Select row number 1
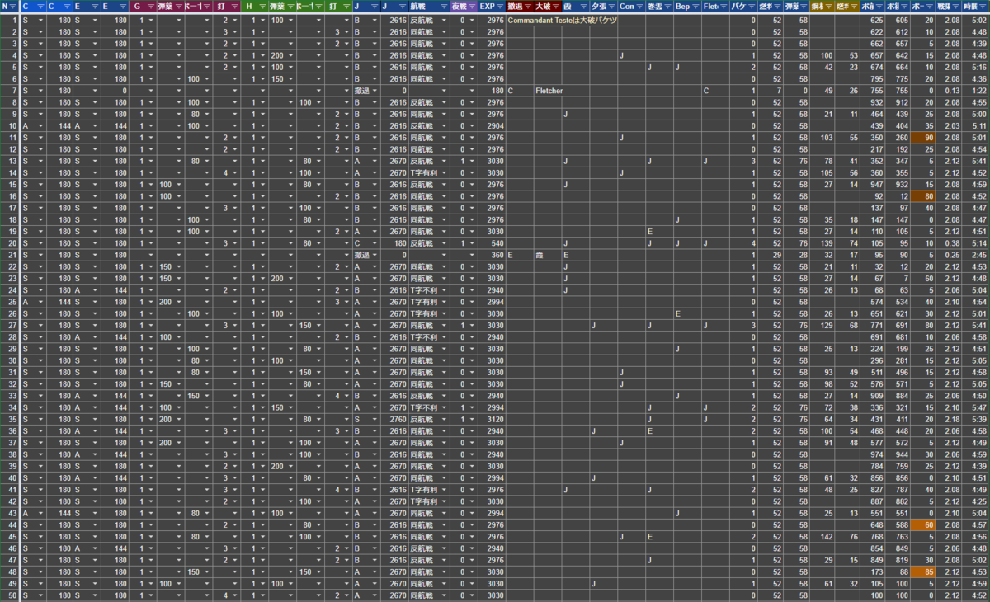The image size is (990, 602). pos(10,20)
